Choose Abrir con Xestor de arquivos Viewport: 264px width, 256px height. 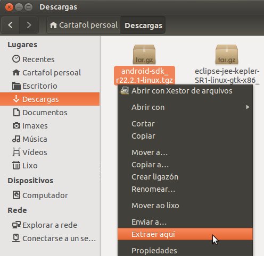pos(185,91)
